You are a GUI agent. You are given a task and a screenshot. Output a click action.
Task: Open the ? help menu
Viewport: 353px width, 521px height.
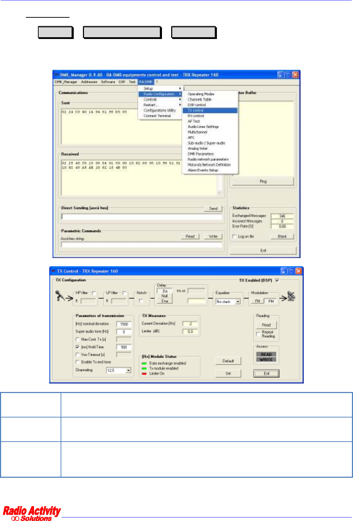157,82
